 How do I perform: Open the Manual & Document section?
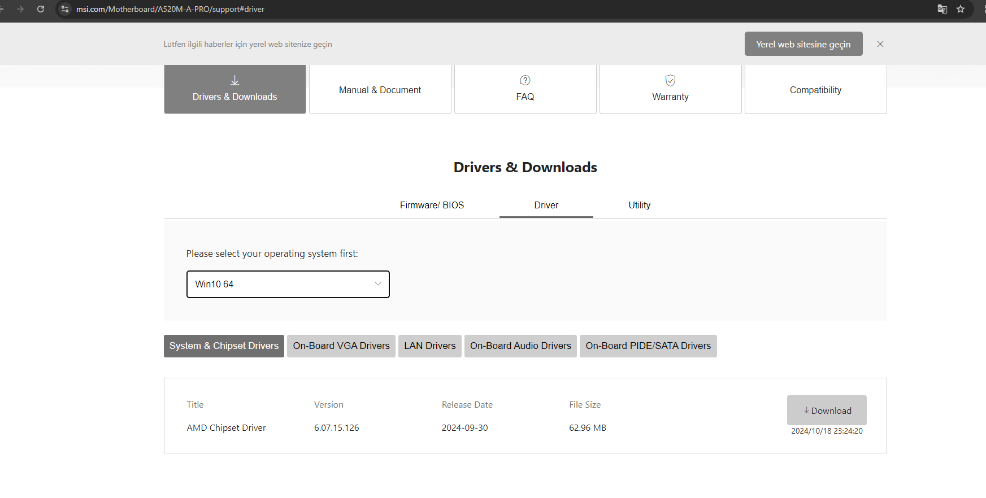coord(380,89)
